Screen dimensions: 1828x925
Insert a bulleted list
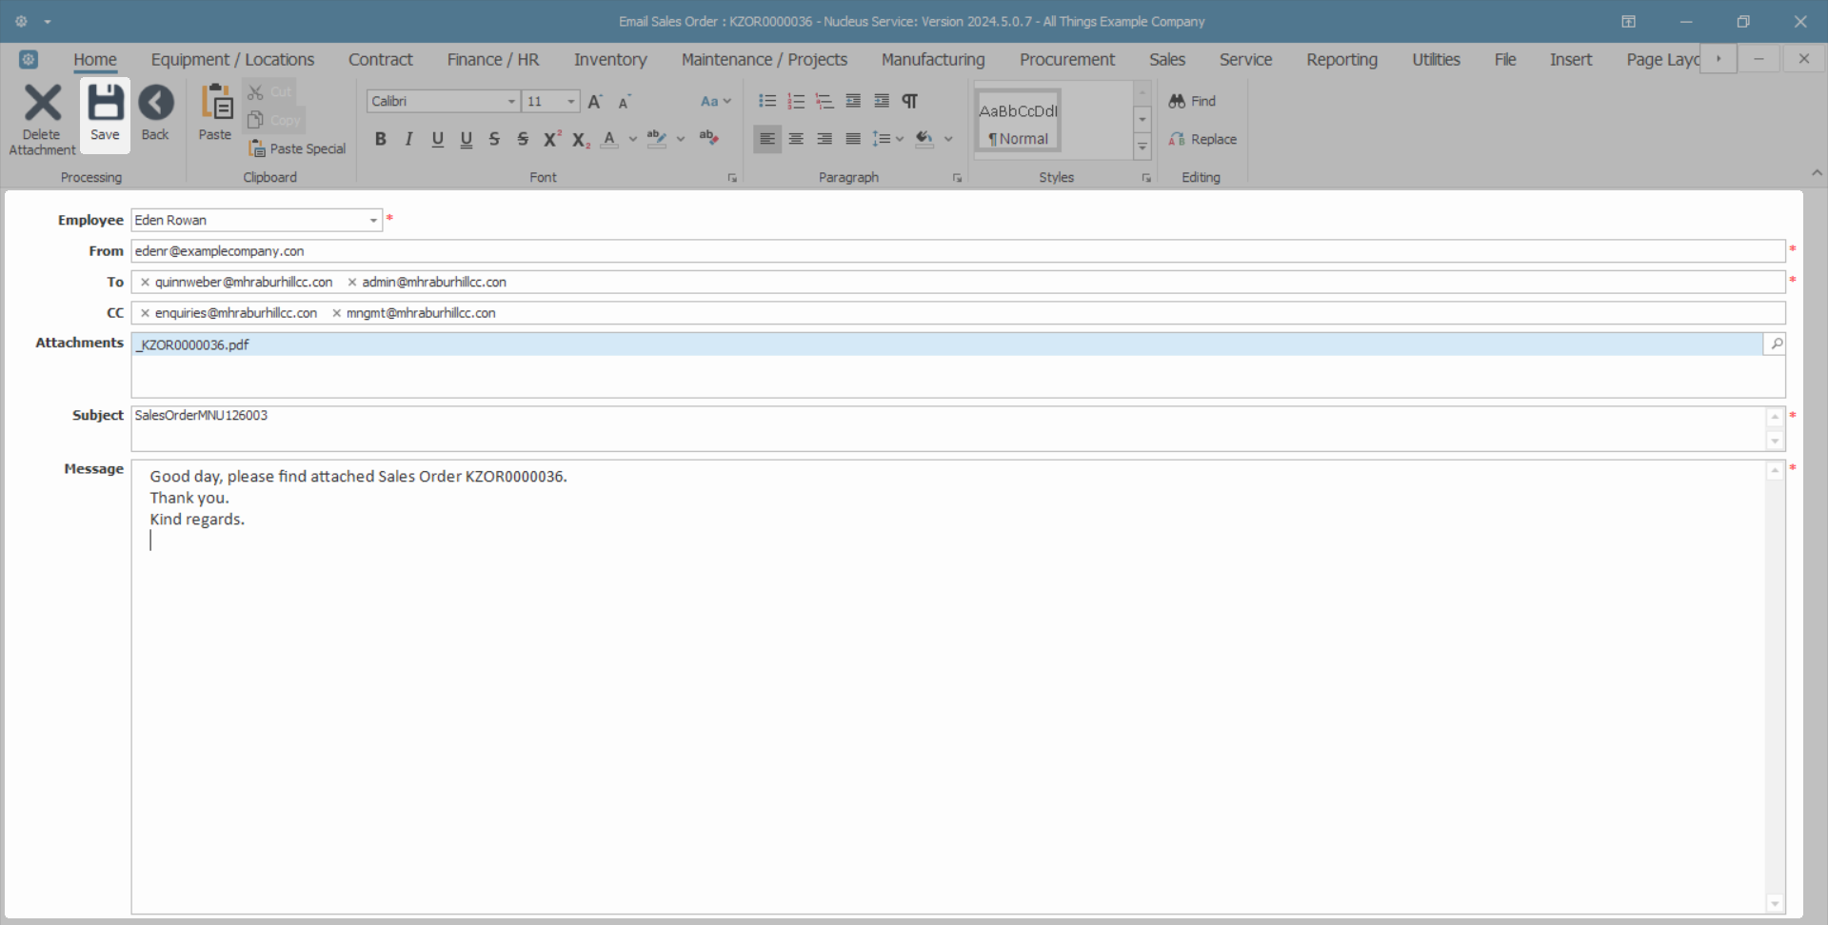click(x=767, y=101)
